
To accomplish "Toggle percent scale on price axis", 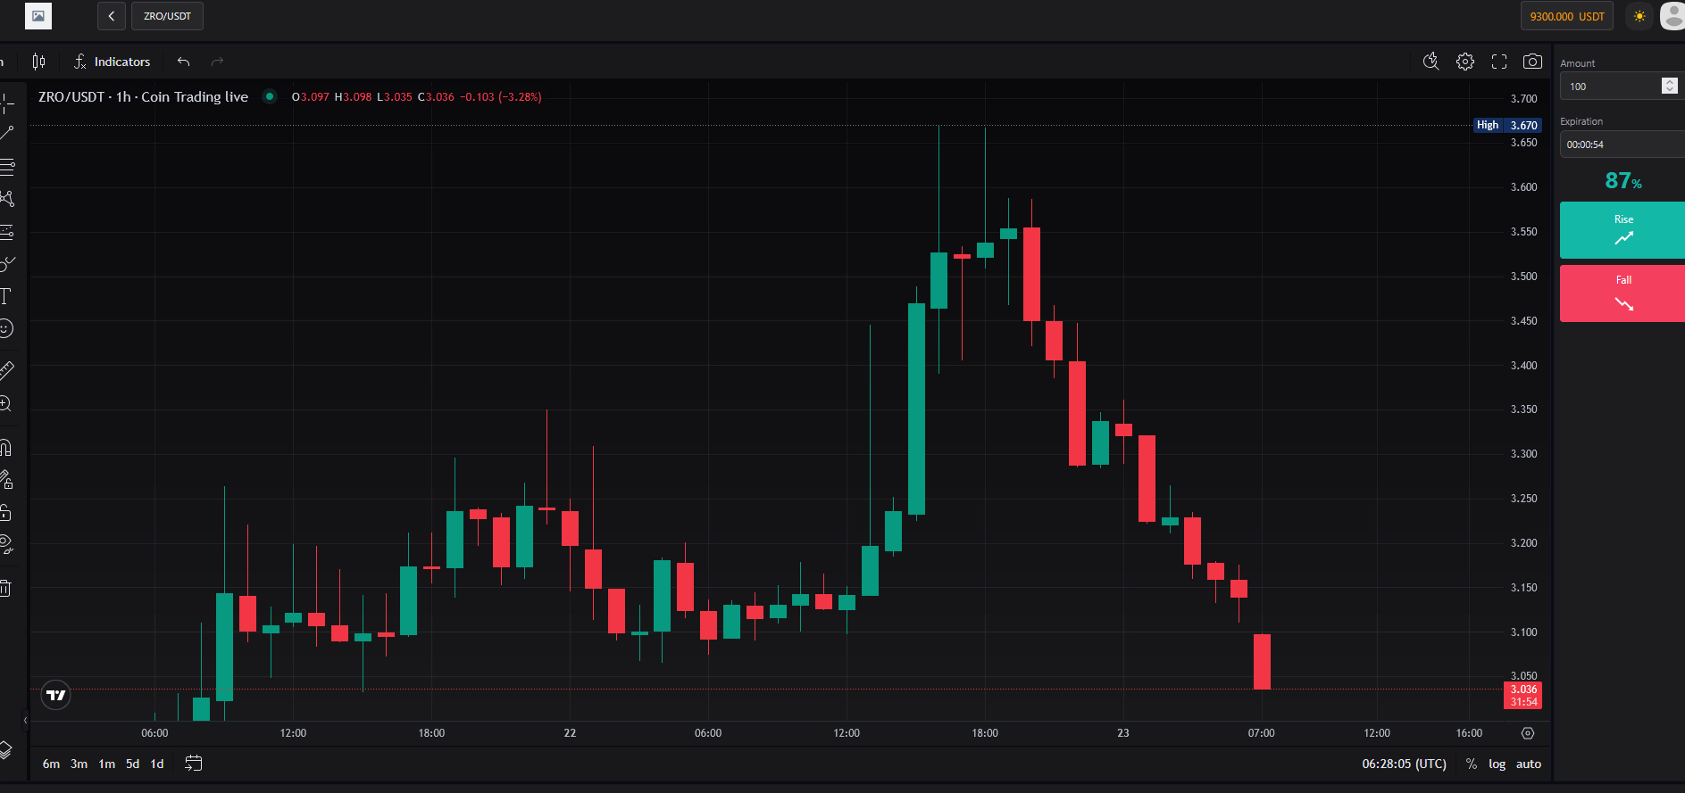I will pos(1472,764).
